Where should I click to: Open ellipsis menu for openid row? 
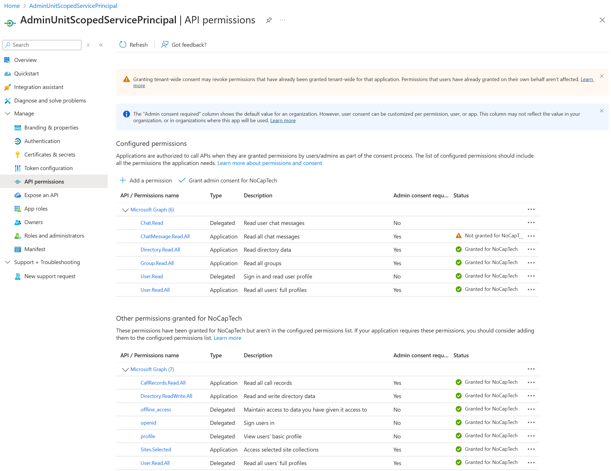tap(531, 423)
